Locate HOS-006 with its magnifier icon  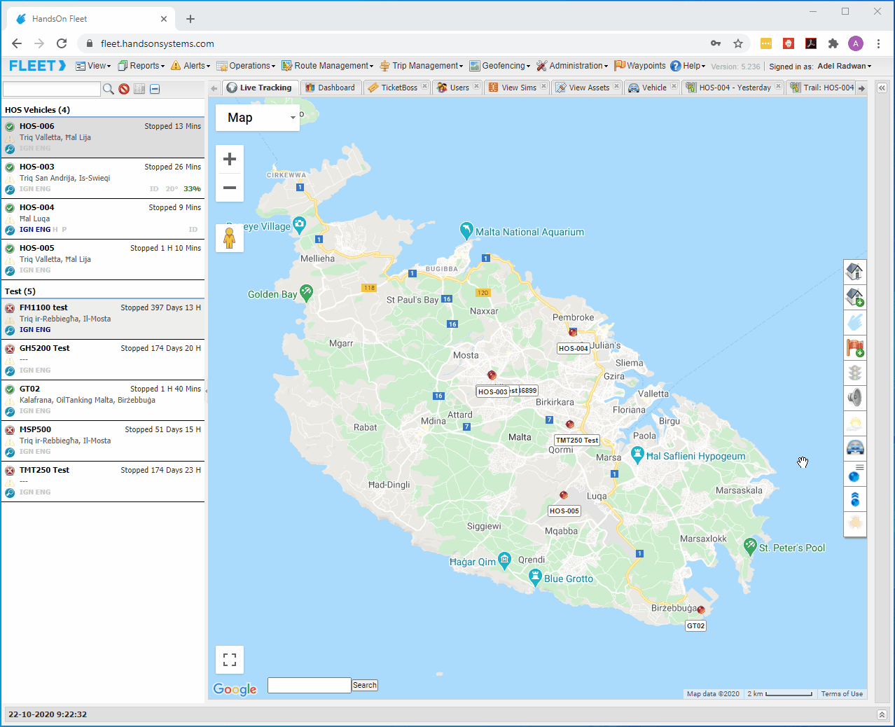tap(10, 149)
